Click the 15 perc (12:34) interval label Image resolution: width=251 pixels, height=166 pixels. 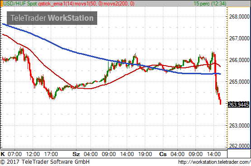(x=210, y=4)
